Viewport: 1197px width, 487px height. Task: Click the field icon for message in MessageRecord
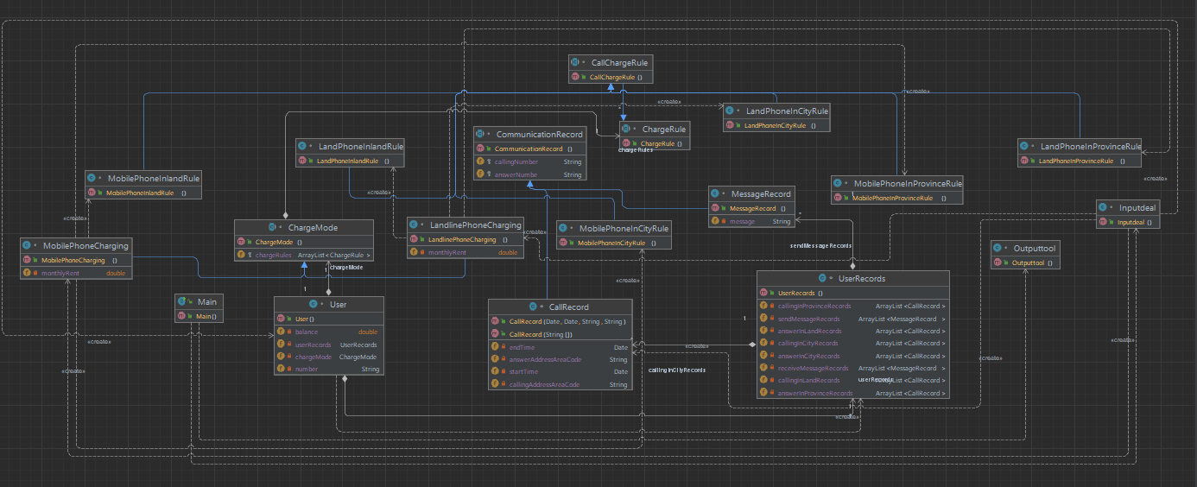click(x=714, y=222)
